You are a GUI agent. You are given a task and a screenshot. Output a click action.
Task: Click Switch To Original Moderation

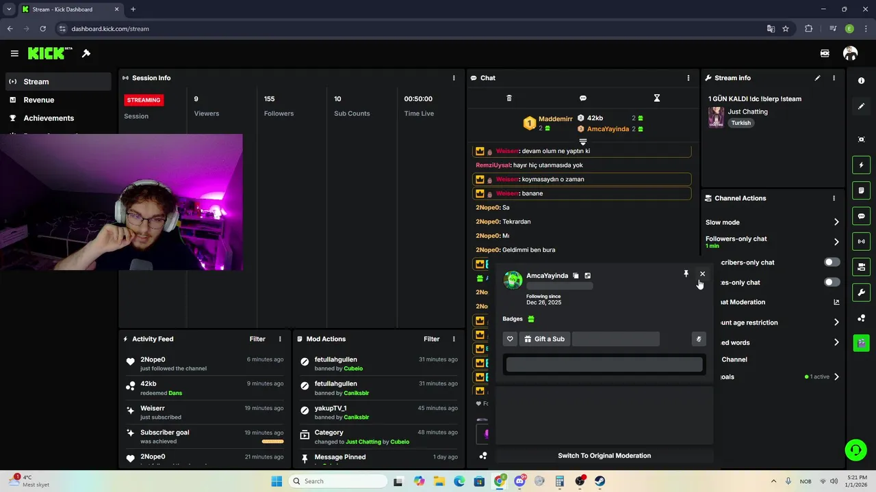pos(604,456)
